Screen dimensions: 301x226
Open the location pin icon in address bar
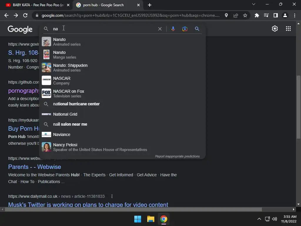(x=226, y=15)
